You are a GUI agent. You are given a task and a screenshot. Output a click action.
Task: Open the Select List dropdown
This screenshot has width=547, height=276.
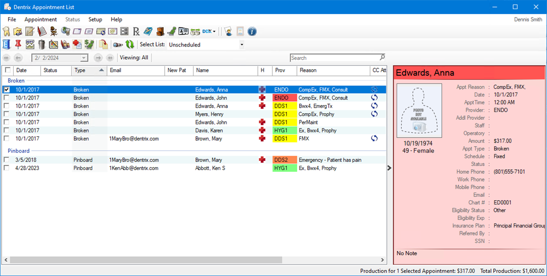tap(242, 44)
